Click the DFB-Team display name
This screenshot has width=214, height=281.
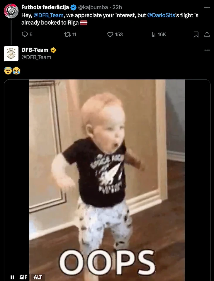coord(35,50)
